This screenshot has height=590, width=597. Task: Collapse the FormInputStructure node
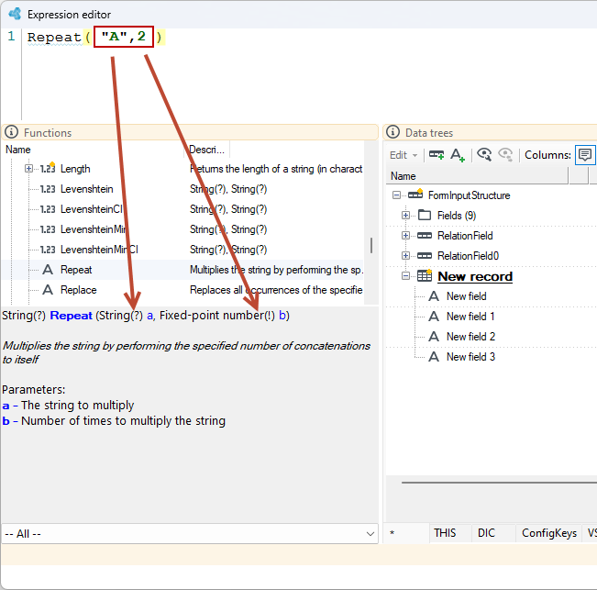pos(396,195)
